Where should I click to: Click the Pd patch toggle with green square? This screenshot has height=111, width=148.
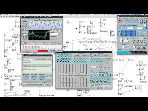click(x=91, y=22)
